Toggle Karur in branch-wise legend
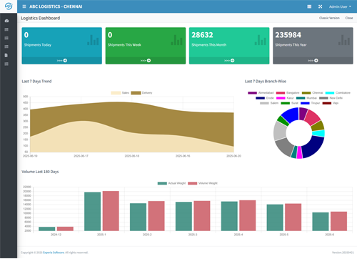The width and height of the screenshot is (357, 259). click(x=285, y=98)
